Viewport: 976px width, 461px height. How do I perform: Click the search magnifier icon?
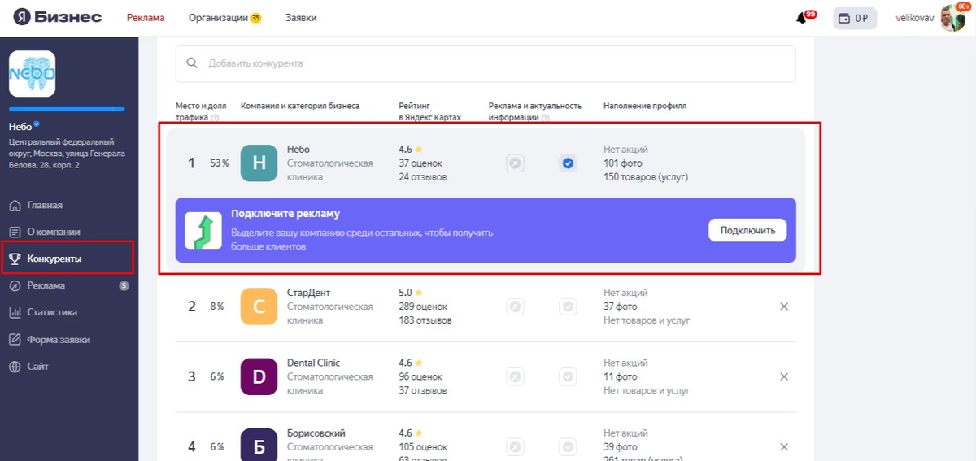click(x=192, y=63)
